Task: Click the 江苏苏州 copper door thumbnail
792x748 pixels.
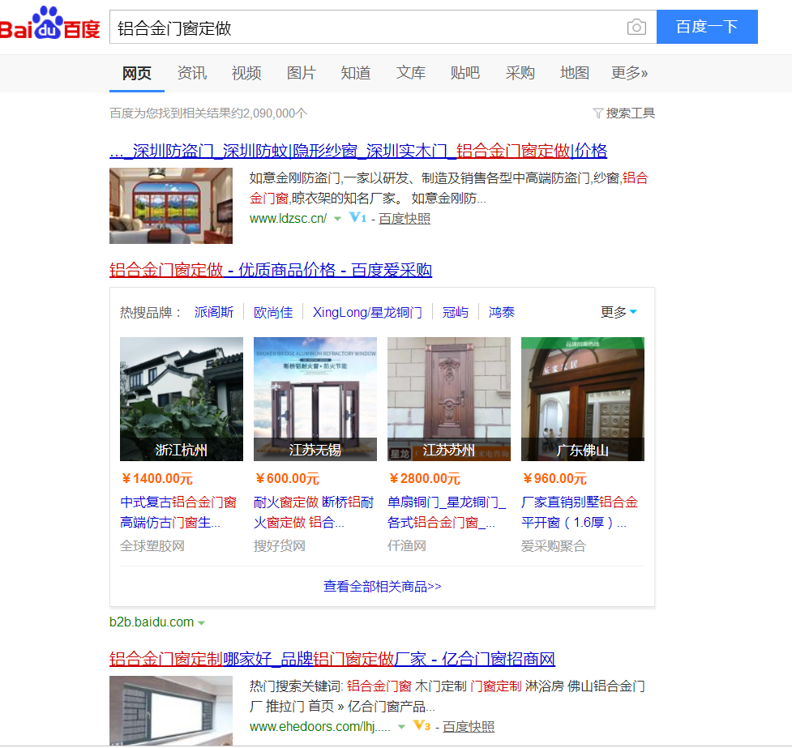Action: click(449, 399)
